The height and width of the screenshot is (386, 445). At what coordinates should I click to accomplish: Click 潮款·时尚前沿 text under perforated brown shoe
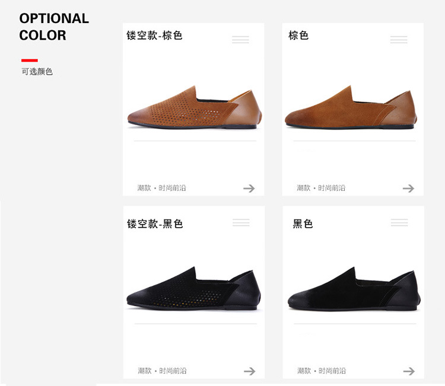161,188
